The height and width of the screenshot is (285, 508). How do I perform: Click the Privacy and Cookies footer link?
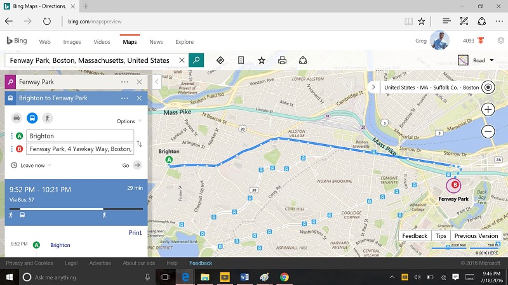(x=29, y=263)
